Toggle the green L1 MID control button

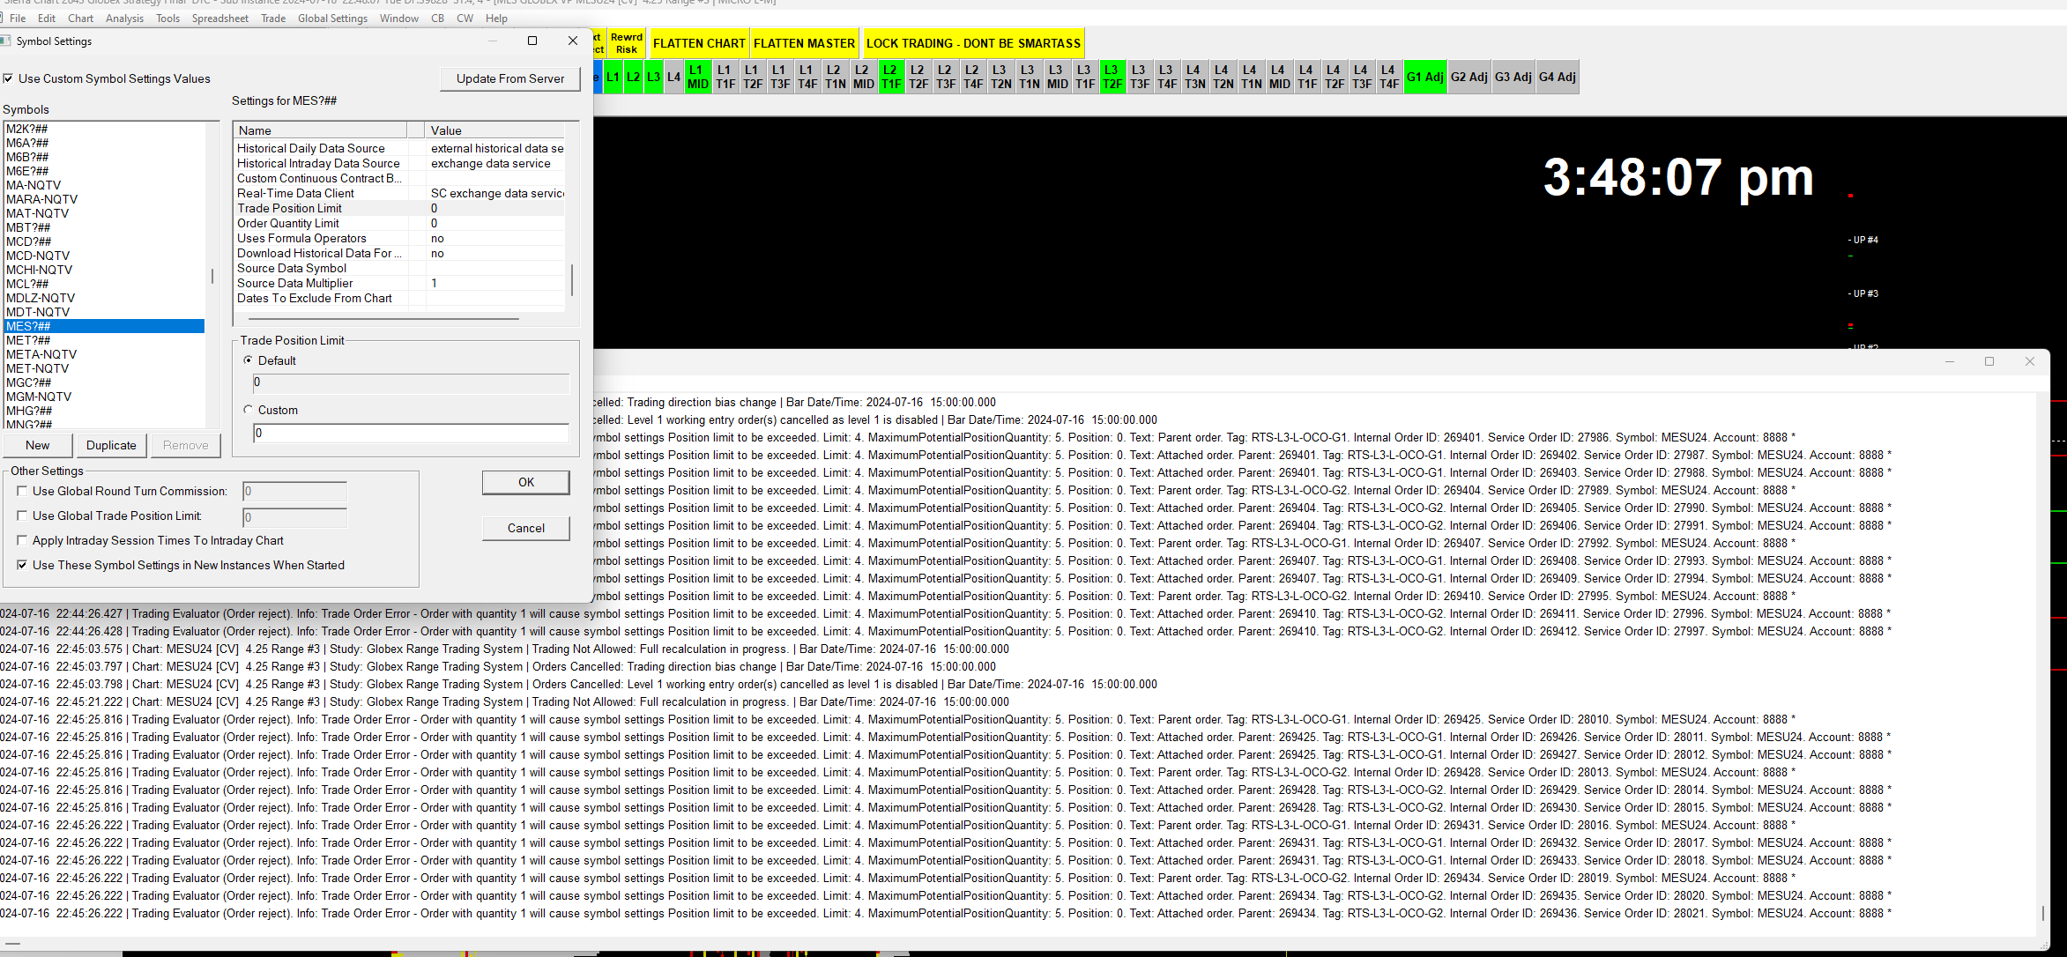[x=697, y=77]
